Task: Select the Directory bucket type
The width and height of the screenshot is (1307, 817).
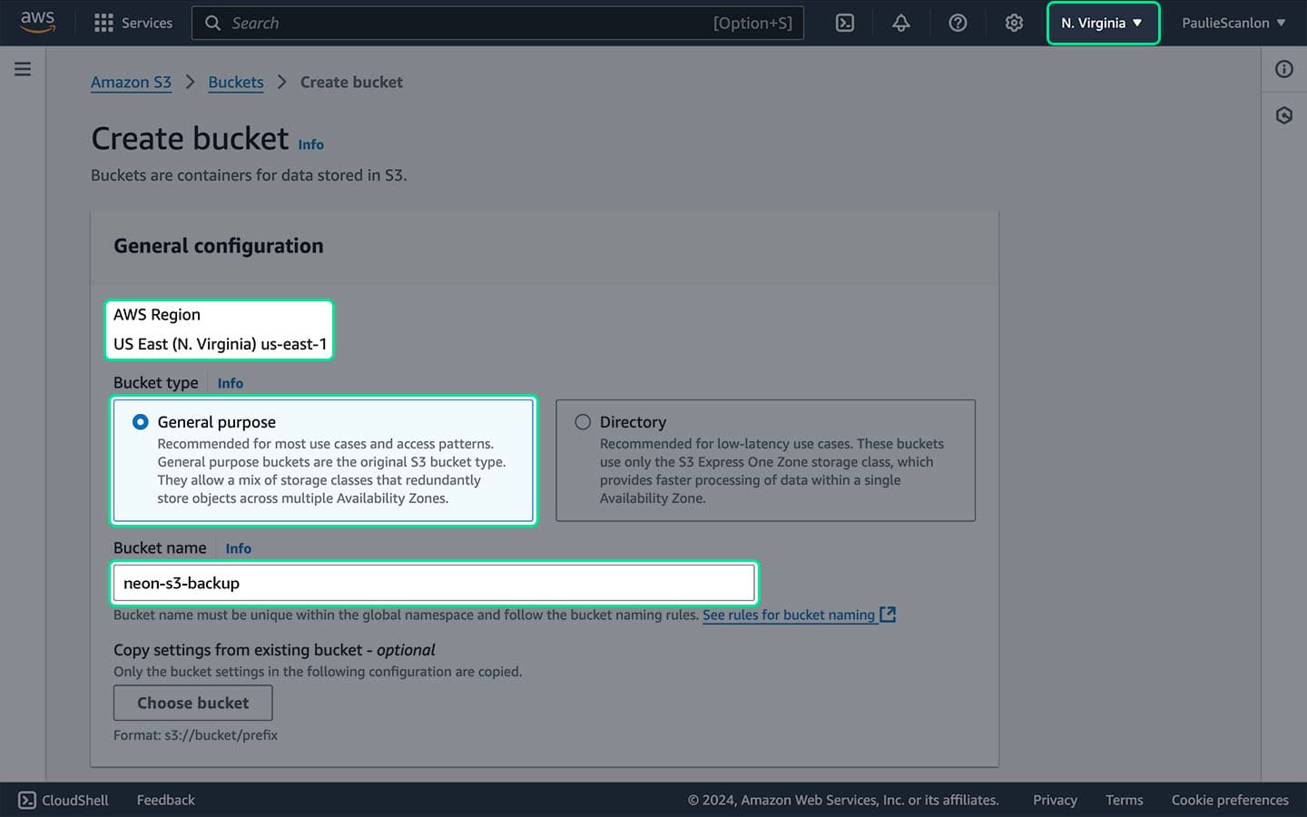Action: tap(581, 421)
